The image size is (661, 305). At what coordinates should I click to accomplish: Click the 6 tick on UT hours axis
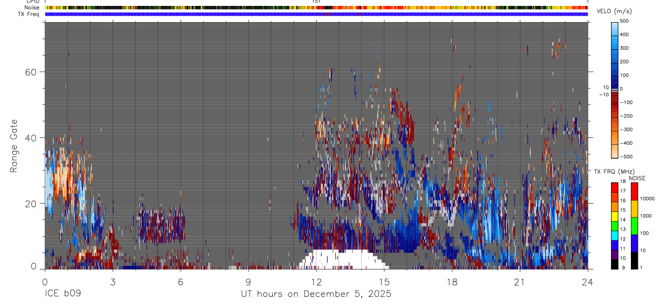coord(180,282)
